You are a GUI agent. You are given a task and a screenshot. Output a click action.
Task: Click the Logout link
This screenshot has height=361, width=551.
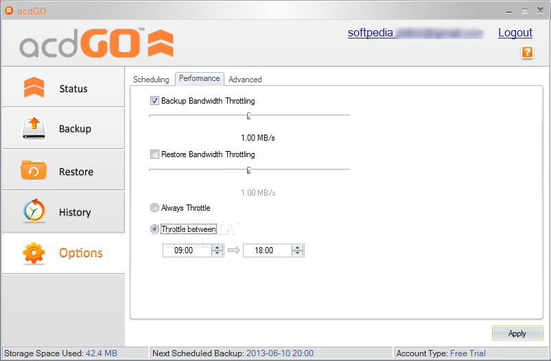pos(515,33)
